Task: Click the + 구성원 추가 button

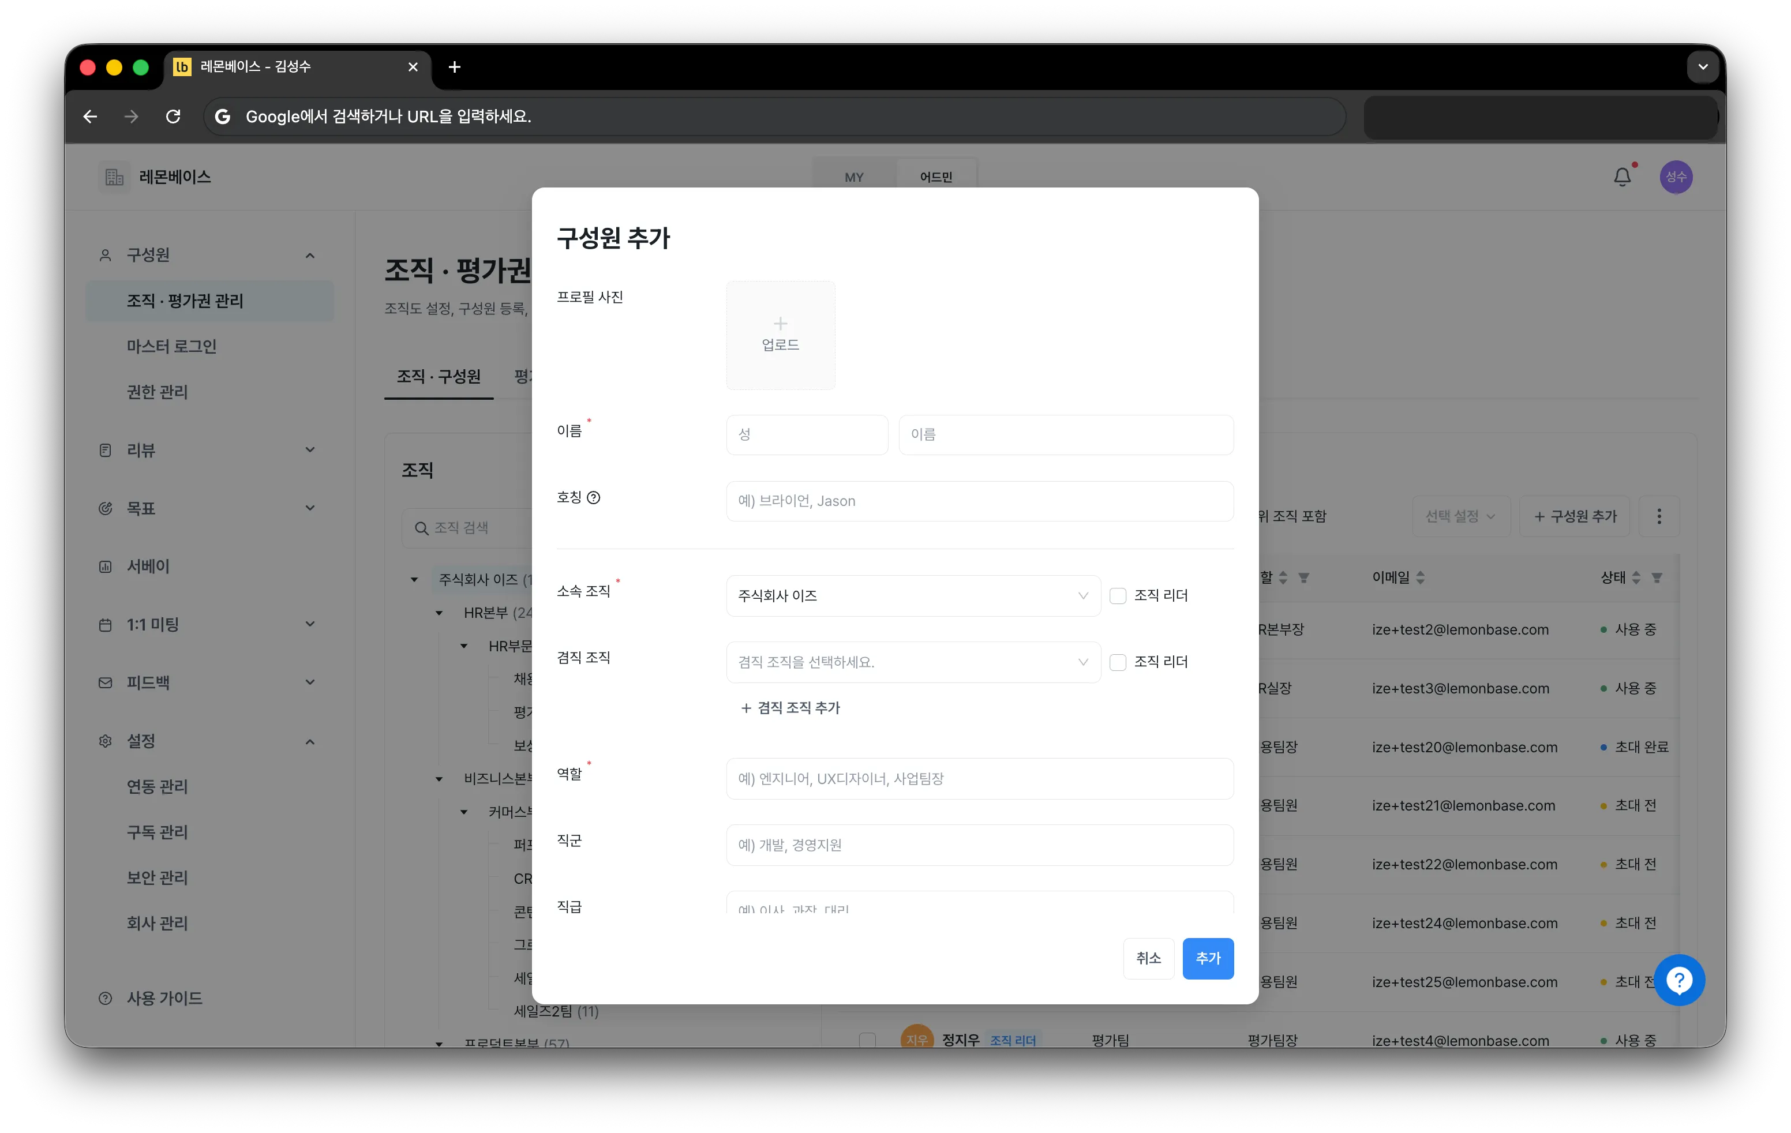Action: tap(1575, 516)
